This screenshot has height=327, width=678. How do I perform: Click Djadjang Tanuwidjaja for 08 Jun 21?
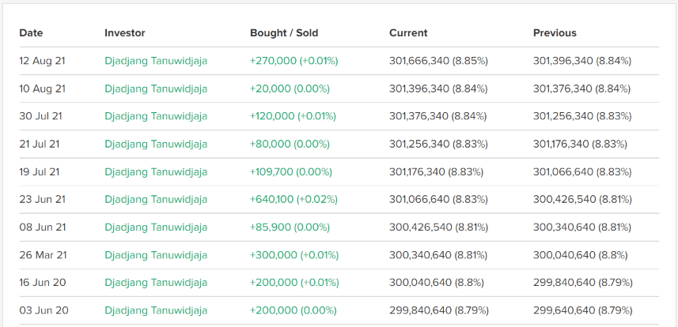tap(156, 227)
